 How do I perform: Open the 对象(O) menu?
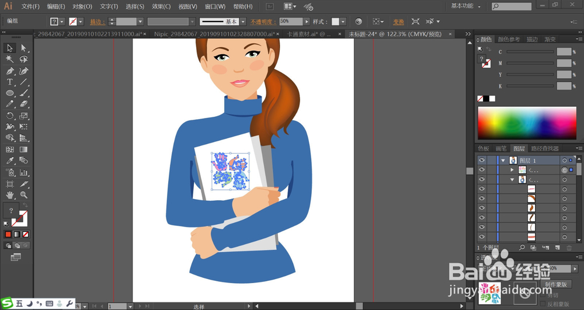82,6
